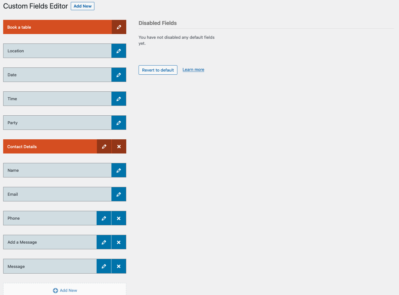
Task: Click the pencil icon on Party row
Action: 119,123
